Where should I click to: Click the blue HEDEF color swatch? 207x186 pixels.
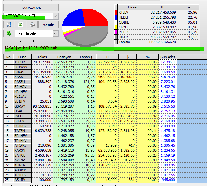pos(116,17)
